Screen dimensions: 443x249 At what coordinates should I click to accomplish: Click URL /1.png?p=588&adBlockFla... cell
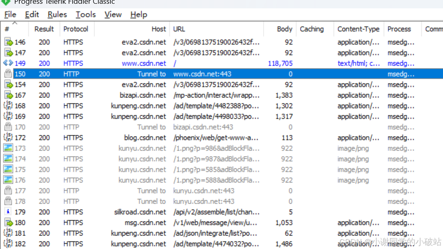tap(216, 180)
